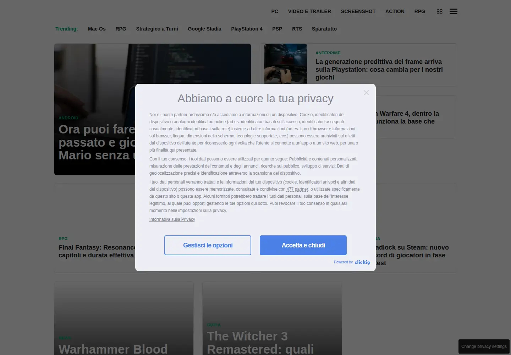Open the ANTEPRIME category label
Viewport: 511px width, 355px height.
328,53
